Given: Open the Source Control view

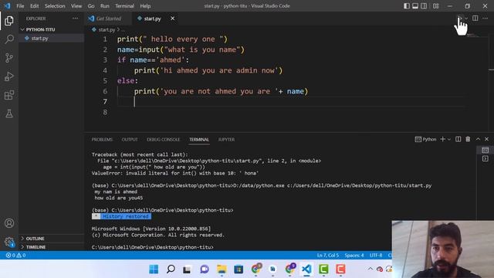Looking at the screenshot, I should [9, 58].
